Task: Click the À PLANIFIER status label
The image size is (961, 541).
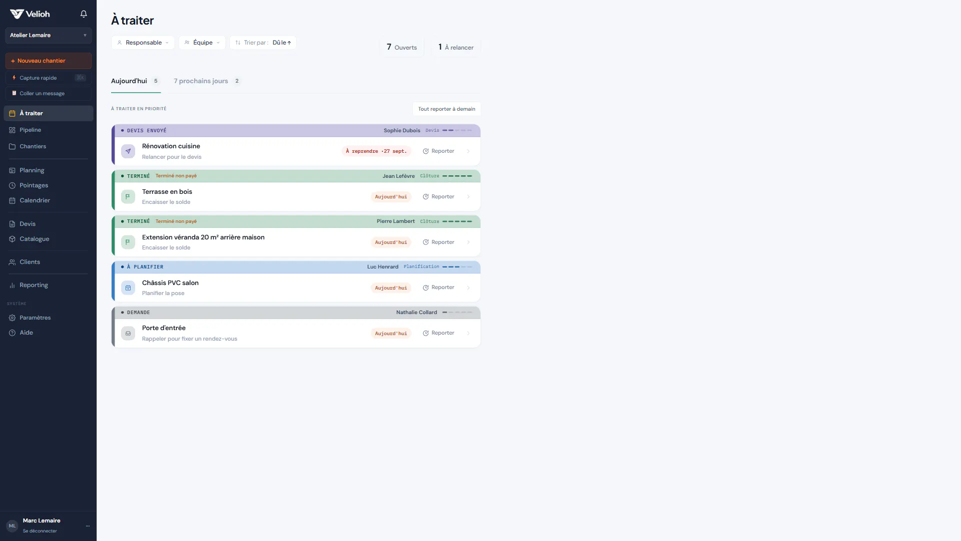Action: [x=145, y=267]
